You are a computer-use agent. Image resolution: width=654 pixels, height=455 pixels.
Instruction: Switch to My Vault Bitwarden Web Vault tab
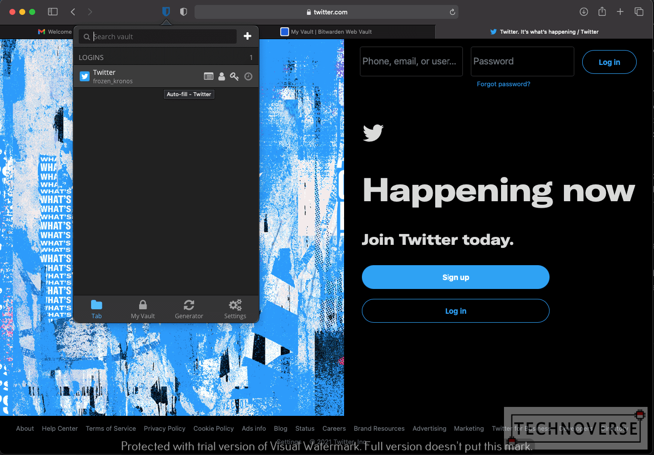(326, 32)
